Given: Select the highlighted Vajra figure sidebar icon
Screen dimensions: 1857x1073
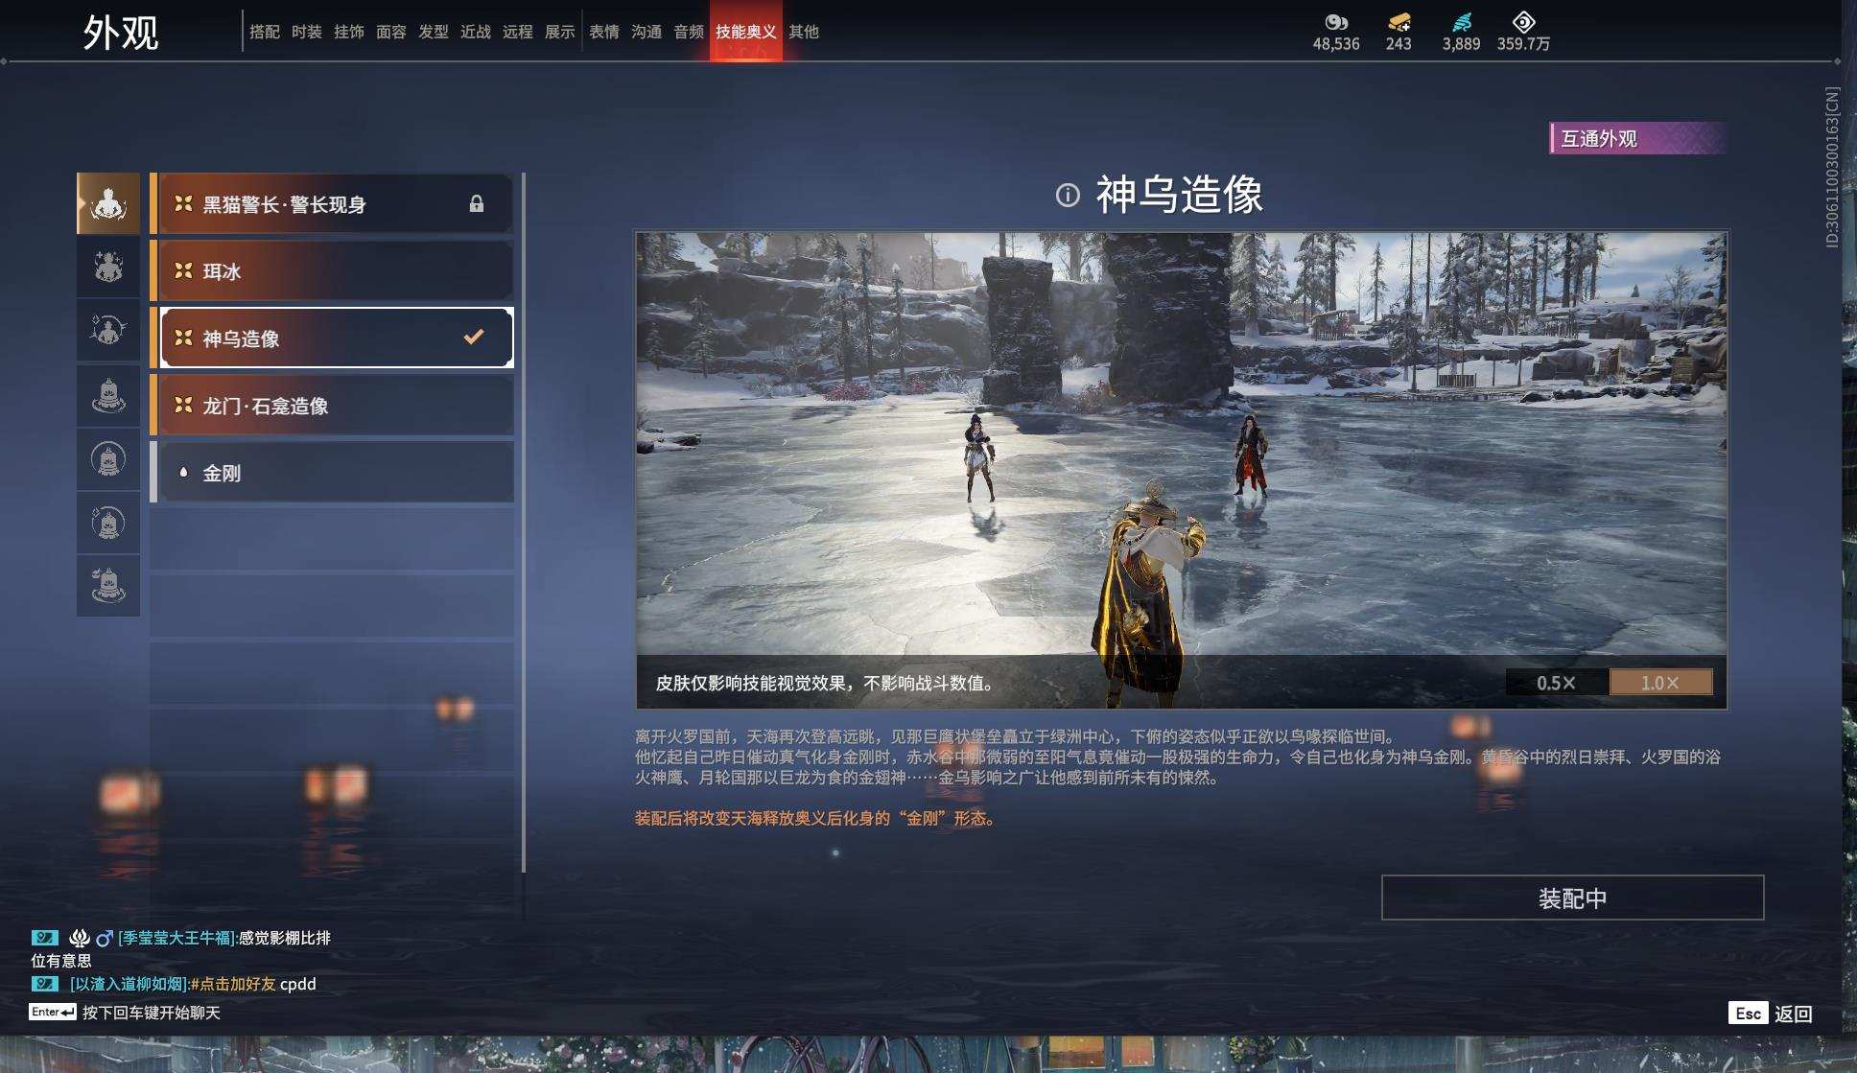Looking at the screenshot, I should [x=108, y=203].
